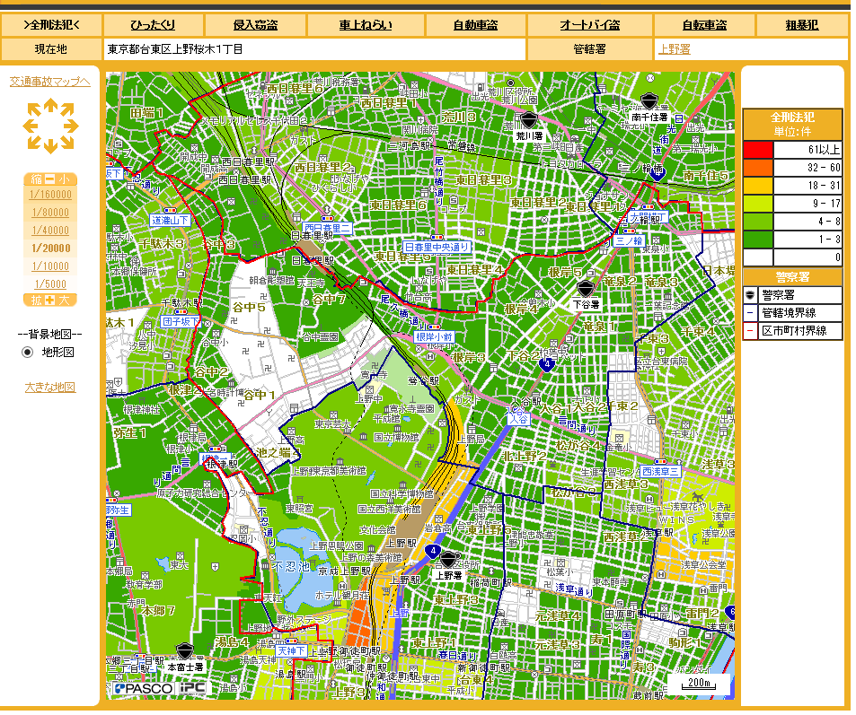Click the orange 32-60 legend swatch
856x715 pixels.
pos(758,168)
